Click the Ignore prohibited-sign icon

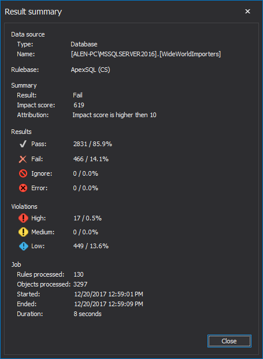tap(23, 173)
